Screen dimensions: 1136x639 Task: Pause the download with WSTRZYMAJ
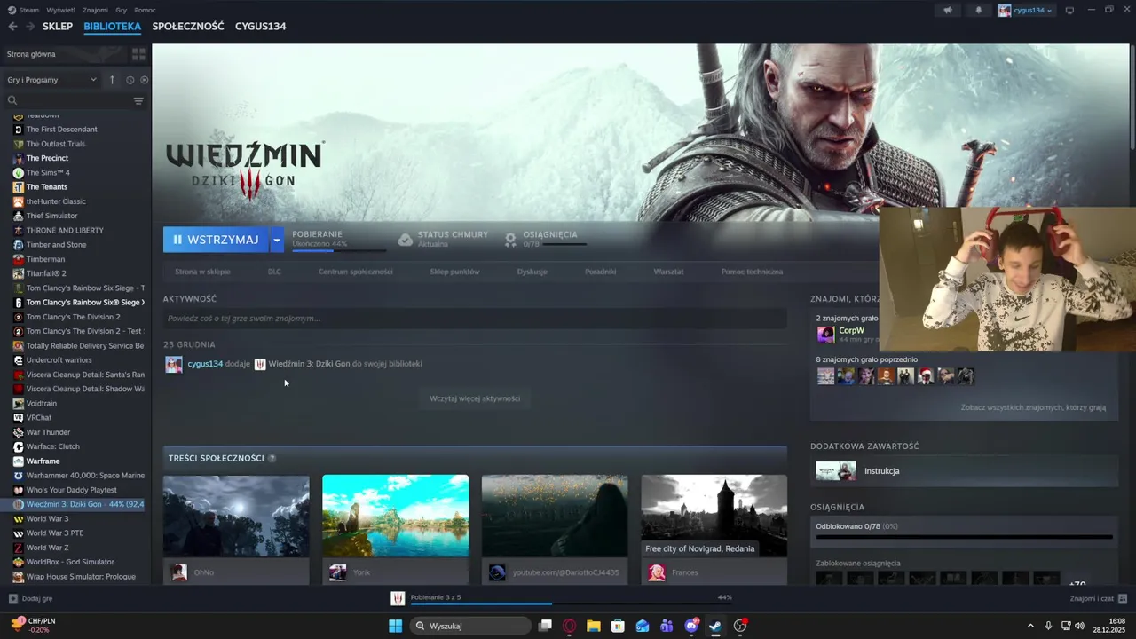216,240
